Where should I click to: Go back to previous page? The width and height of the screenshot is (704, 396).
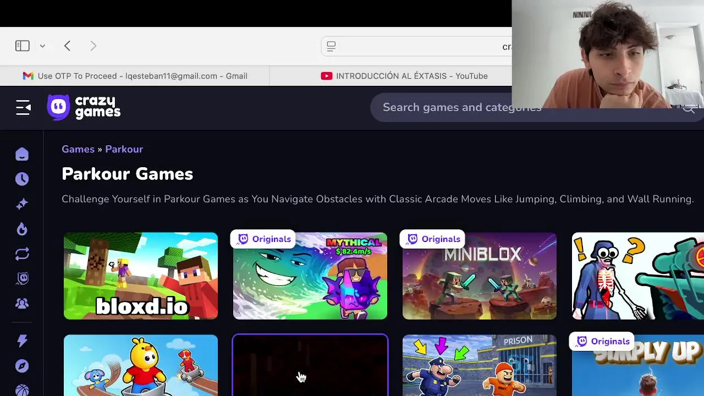click(x=67, y=46)
